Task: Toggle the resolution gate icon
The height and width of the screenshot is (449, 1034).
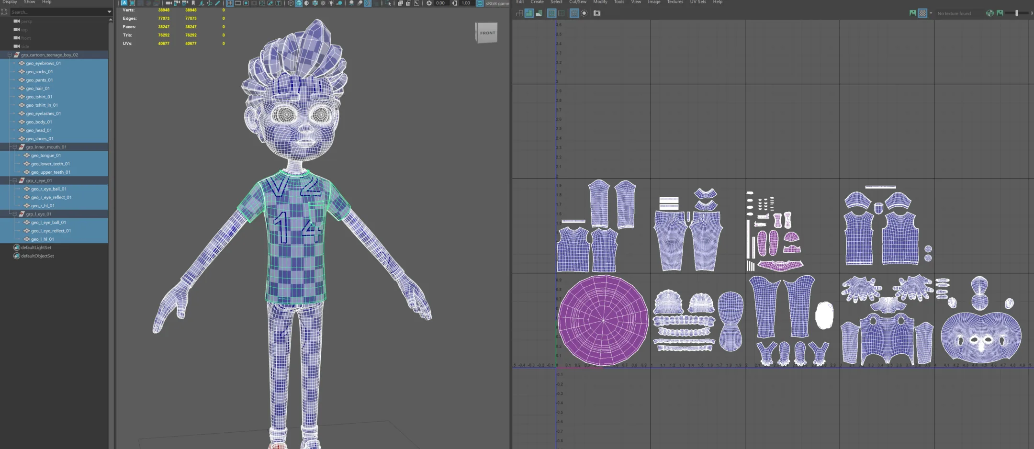Action: coord(246,3)
